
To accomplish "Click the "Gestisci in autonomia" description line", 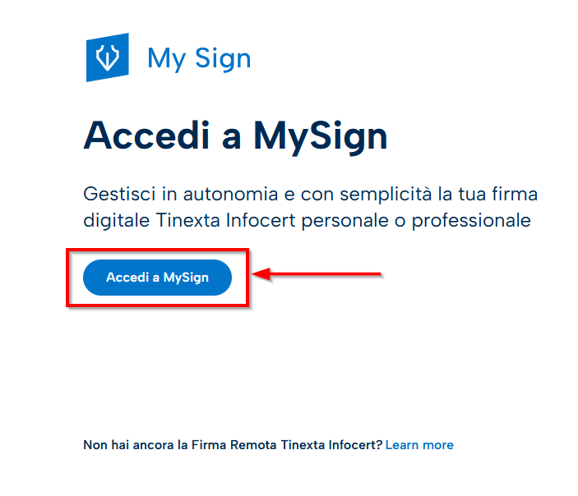I will [311, 195].
